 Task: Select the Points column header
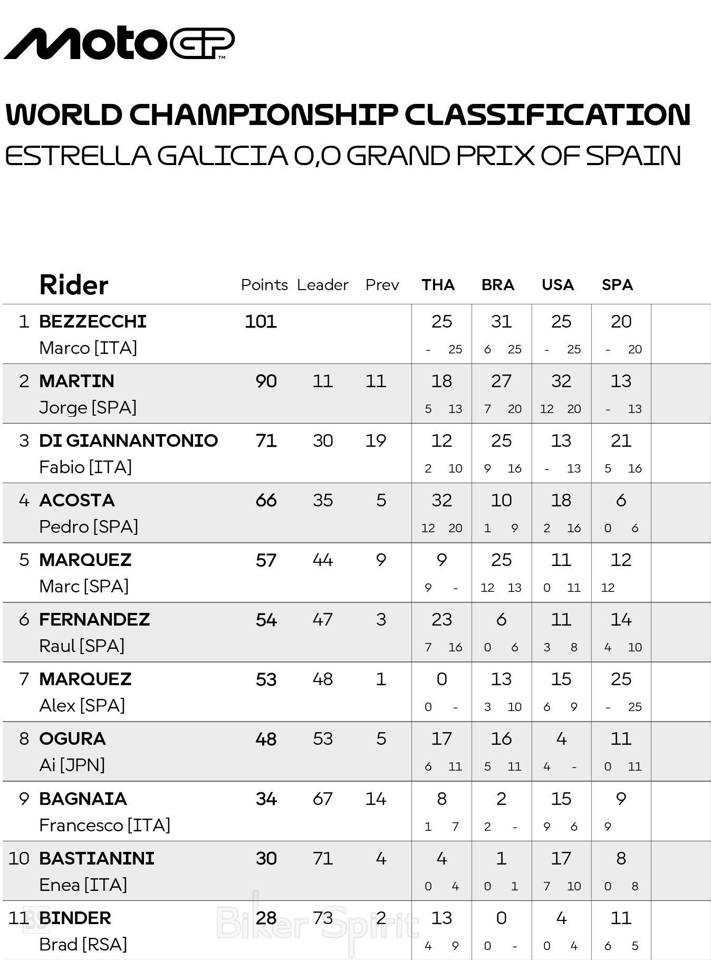264,285
